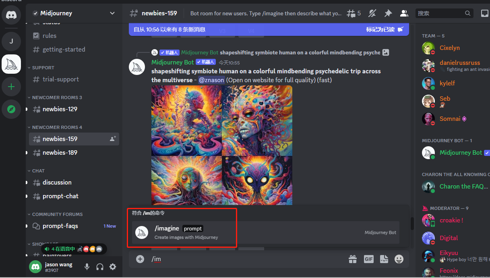This screenshot has height=278, width=490.
Task: Select the newbies-159 channel
Action: click(74, 139)
